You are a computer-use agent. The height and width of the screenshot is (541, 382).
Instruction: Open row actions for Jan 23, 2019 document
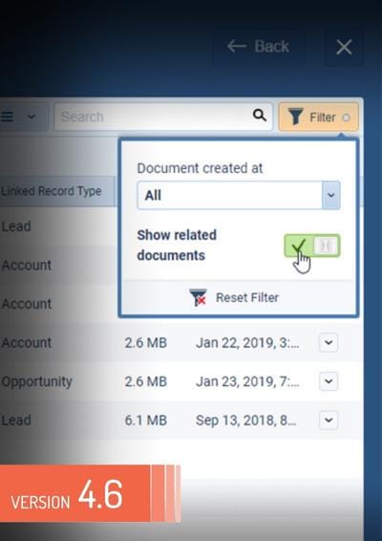329,381
